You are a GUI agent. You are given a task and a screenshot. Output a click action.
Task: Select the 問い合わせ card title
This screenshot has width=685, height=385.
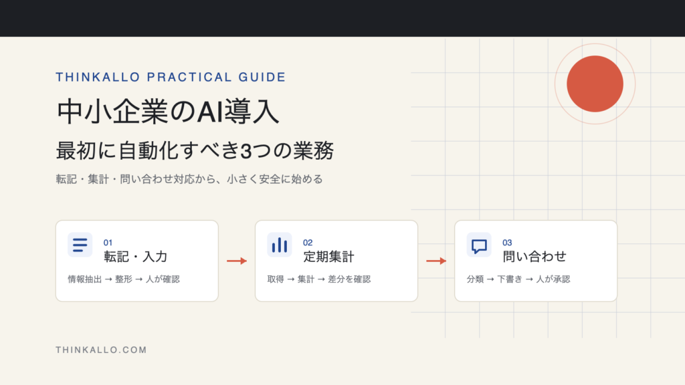click(x=534, y=257)
